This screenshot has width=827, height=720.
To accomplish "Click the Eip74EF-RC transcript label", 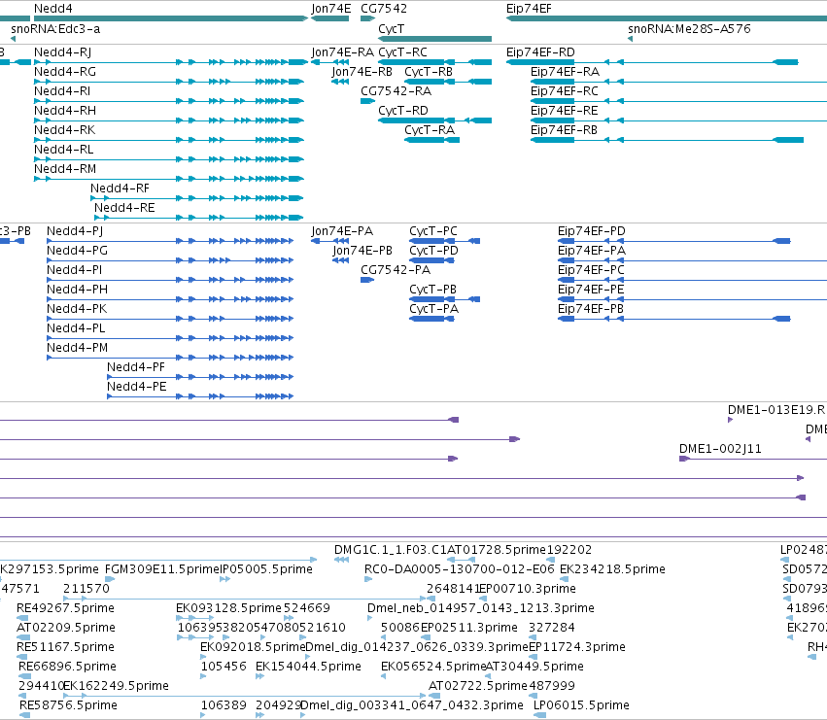I will click(565, 91).
